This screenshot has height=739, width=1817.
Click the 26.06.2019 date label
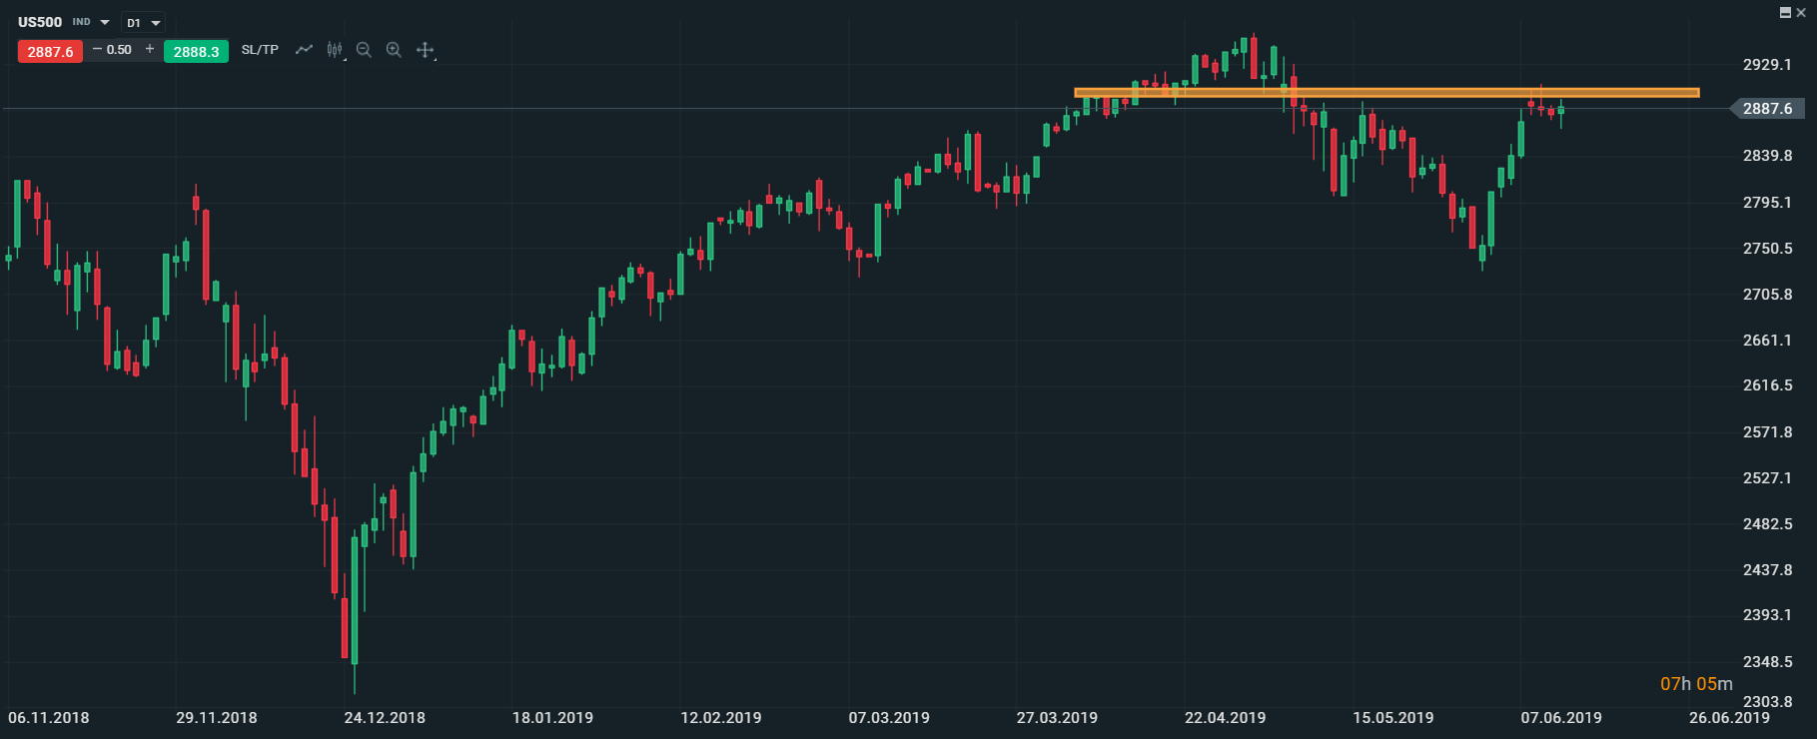pyautogui.click(x=1729, y=718)
